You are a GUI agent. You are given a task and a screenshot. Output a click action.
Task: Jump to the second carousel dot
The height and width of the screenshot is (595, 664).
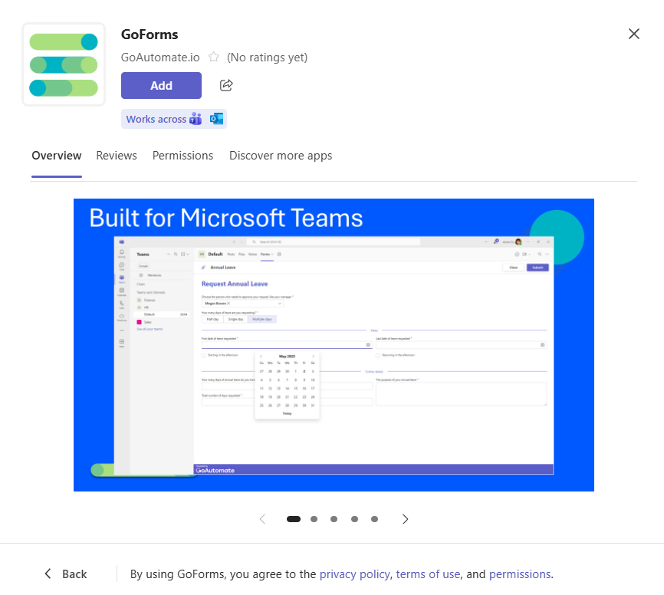[314, 519]
